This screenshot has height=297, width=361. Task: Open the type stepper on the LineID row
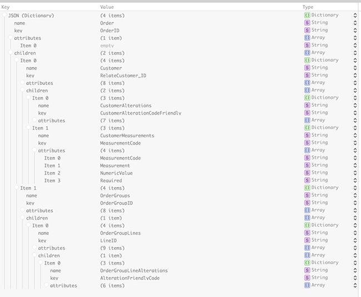[x=355, y=240]
